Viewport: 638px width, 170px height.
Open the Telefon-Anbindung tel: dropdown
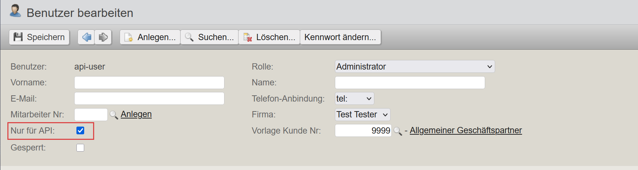coord(354,99)
